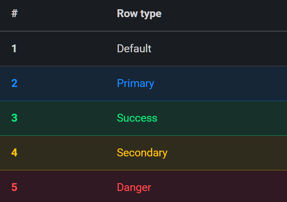Click the green Success text

pos(137,118)
